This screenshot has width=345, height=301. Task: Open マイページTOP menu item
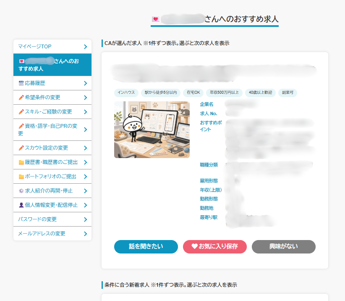(x=52, y=47)
